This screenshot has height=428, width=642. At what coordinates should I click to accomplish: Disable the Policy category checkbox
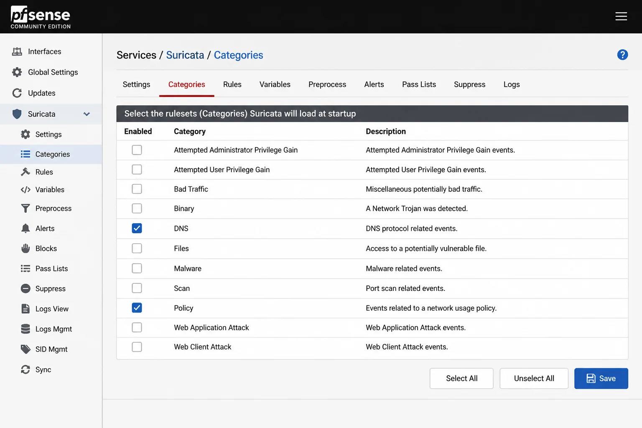[x=137, y=308]
